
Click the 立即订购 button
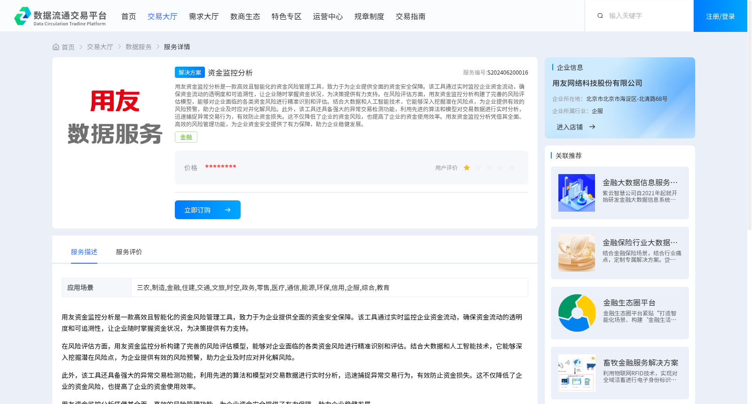pos(208,210)
